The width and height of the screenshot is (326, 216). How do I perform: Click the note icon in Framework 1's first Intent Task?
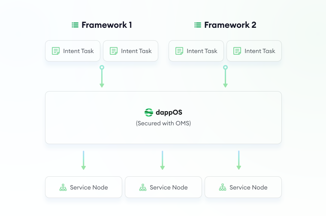coord(56,51)
